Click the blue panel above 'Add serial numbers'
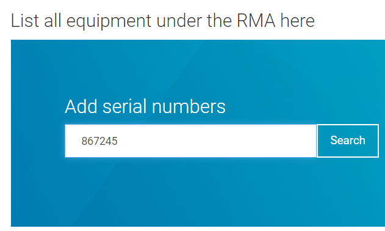Viewport: 385px width, 231px height. (x=198, y=68)
